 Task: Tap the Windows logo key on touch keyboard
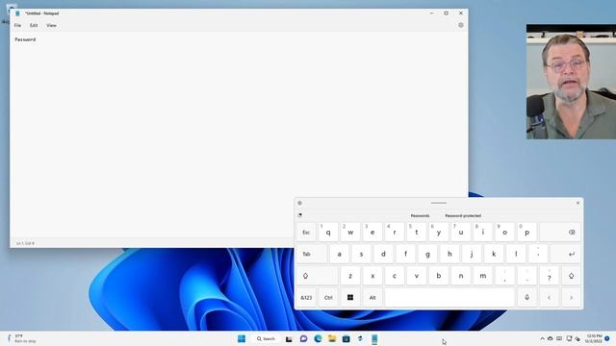coord(350,298)
